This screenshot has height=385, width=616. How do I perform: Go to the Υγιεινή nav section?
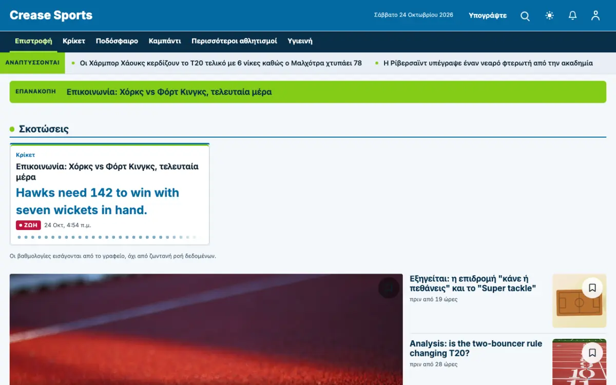click(300, 41)
